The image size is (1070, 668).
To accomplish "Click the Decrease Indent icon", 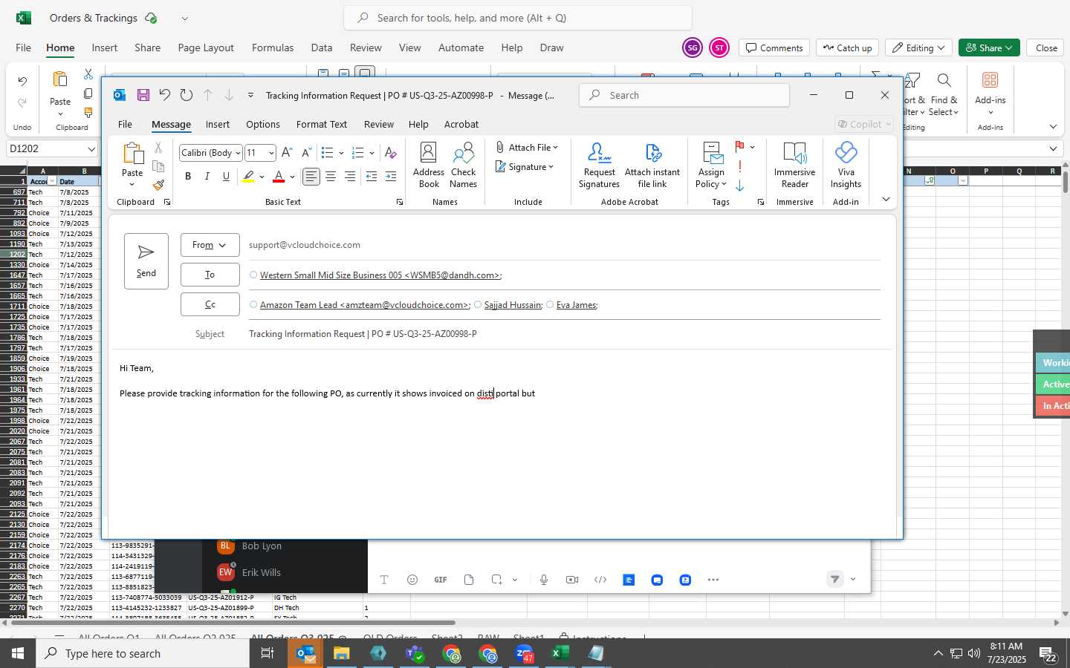I will point(372,177).
